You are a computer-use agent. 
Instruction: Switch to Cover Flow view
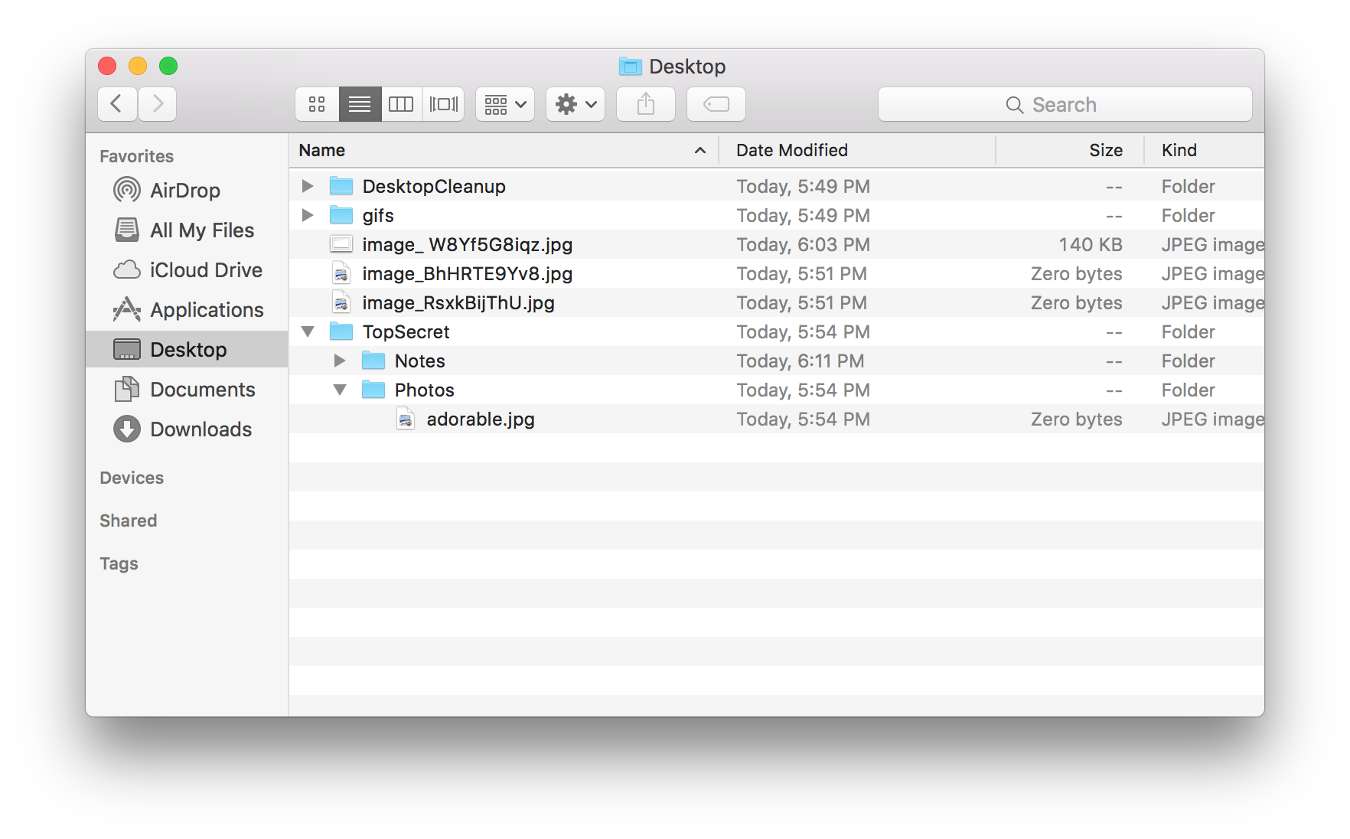(444, 104)
